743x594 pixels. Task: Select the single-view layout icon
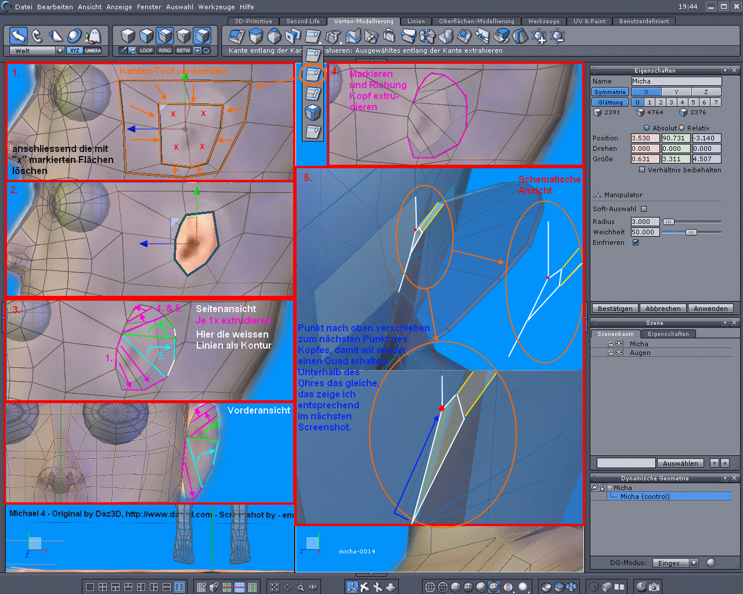click(x=90, y=587)
